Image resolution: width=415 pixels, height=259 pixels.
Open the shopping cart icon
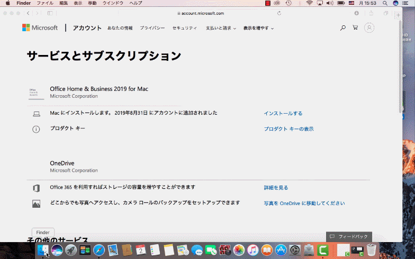[x=355, y=27]
